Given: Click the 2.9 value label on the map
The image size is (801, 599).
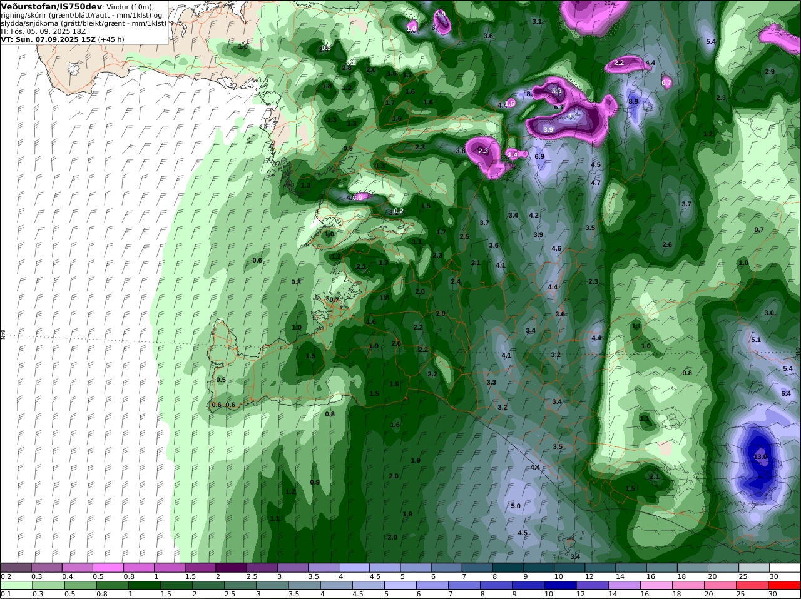Looking at the screenshot, I should [770, 71].
